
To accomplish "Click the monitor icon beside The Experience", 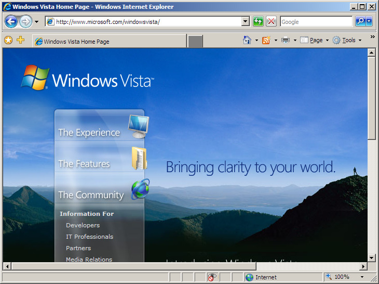I will tap(139, 126).
